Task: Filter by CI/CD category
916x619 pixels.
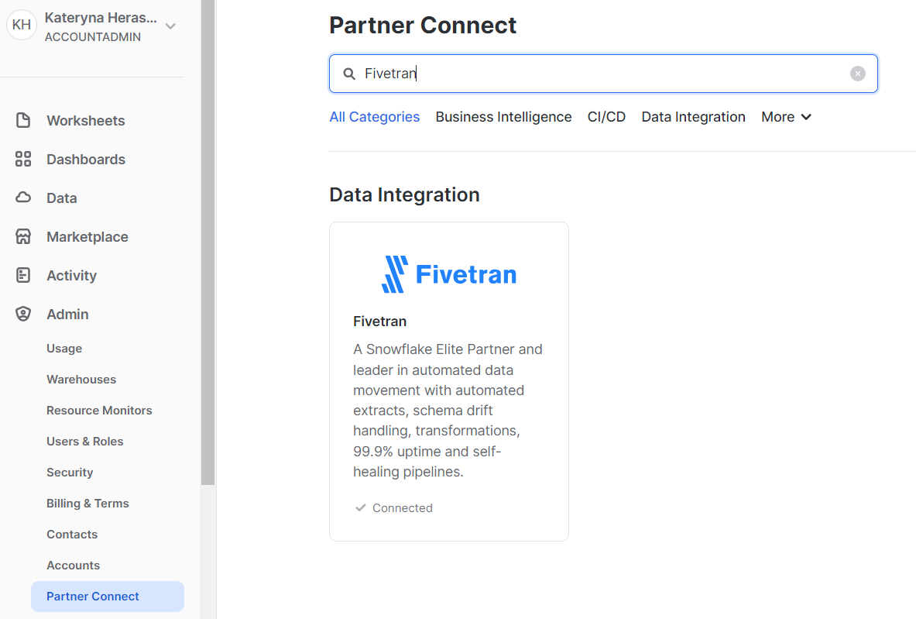Action: pos(606,117)
